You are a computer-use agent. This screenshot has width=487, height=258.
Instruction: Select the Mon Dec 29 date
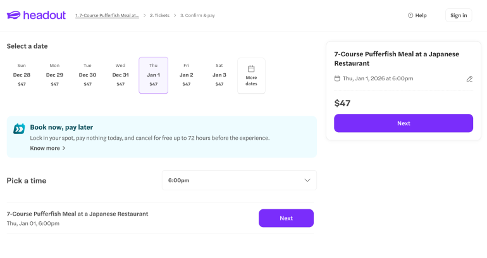pyautogui.click(x=55, y=75)
